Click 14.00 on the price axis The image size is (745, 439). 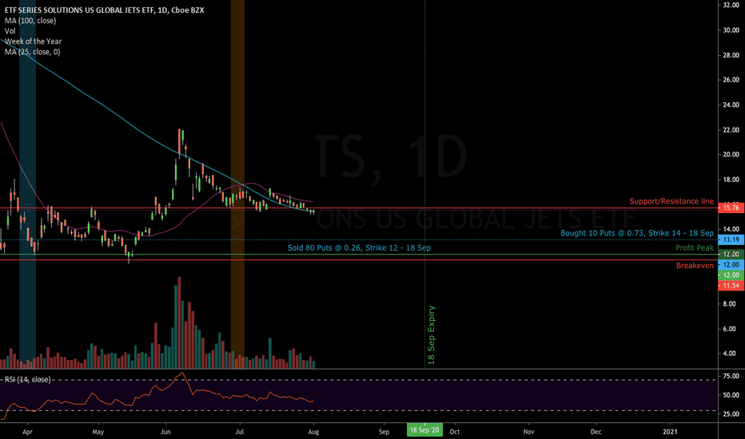pyautogui.click(x=731, y=229)
